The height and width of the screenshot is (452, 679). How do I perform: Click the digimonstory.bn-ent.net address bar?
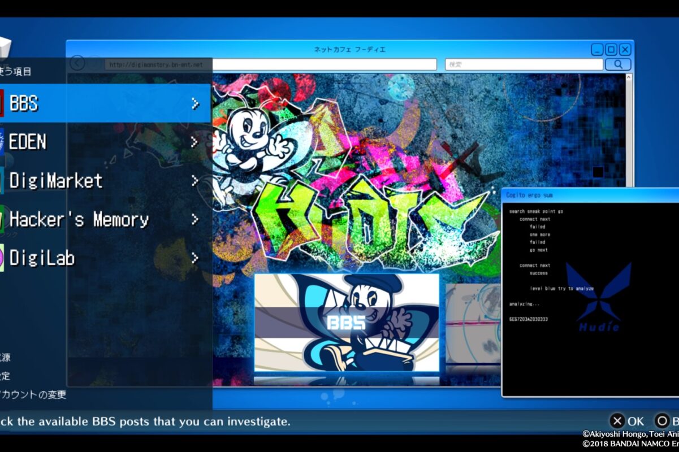[x=271, y=64]
